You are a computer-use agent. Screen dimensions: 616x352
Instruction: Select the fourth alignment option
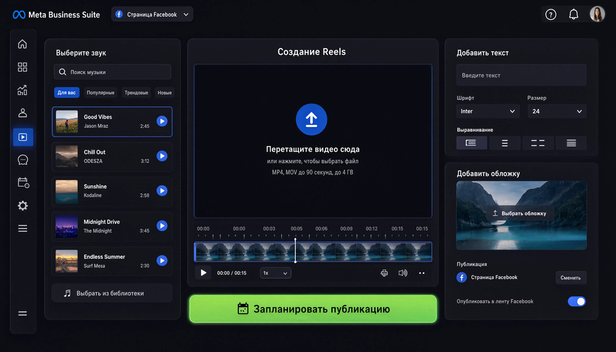click(571, 143)
